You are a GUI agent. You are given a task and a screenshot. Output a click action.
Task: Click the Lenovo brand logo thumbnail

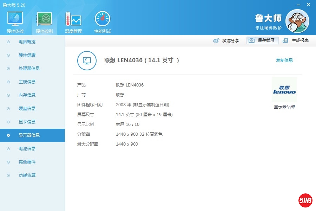[x=284, y=90]
